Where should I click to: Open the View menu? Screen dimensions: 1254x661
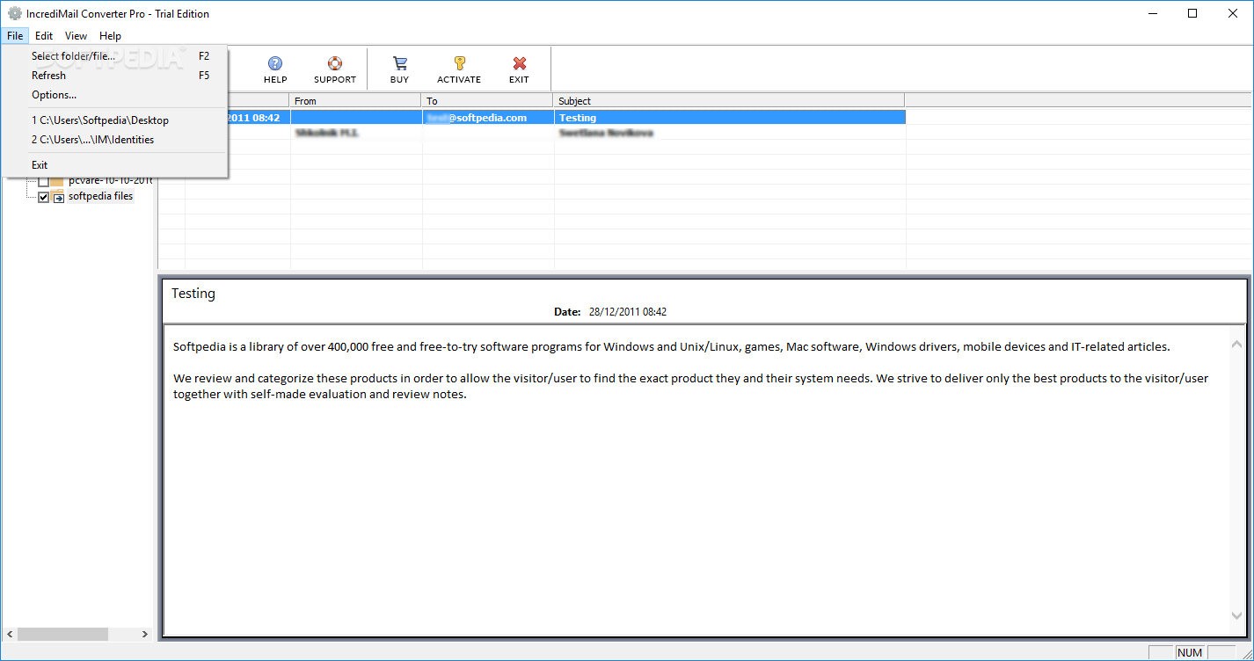[x=76, y=36]
